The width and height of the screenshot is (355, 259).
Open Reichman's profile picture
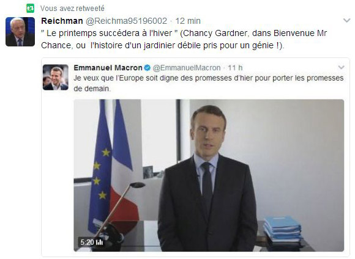point(20,32)
